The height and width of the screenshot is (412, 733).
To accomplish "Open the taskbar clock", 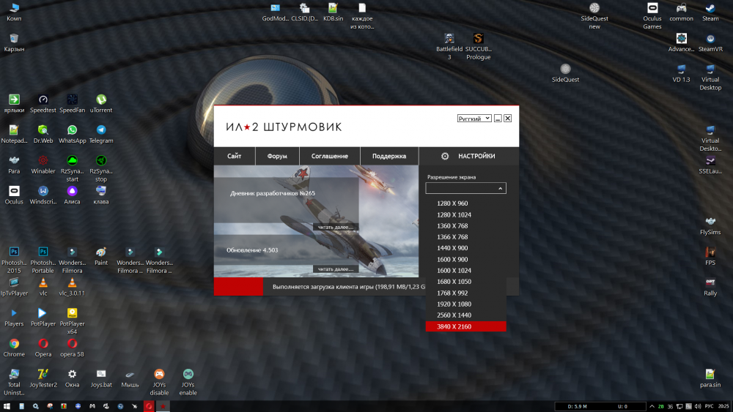I will [723, 406].
